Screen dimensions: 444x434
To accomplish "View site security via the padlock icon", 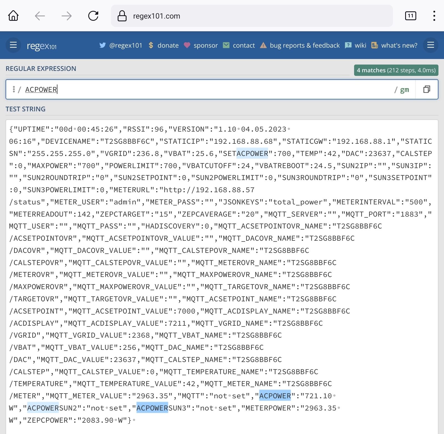I will pos(122,16).
